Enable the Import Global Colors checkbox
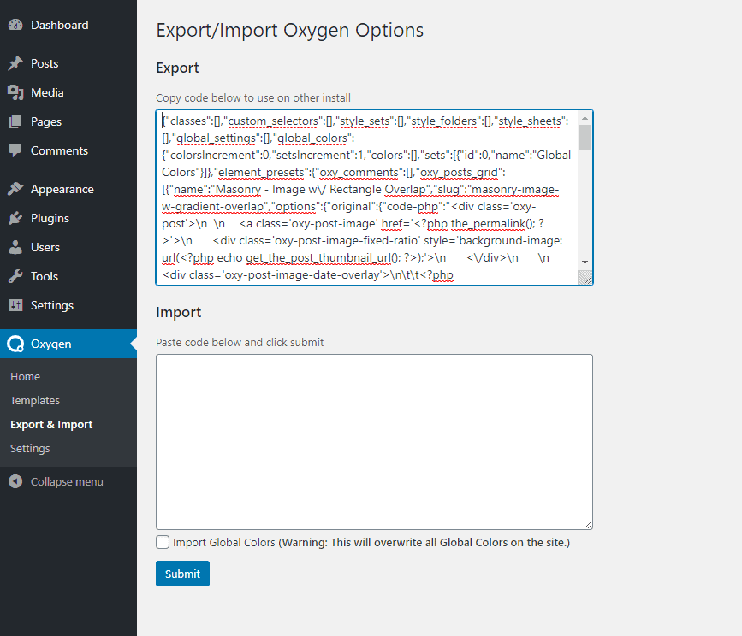The image size is (742, 636). (x=162, y=541)
